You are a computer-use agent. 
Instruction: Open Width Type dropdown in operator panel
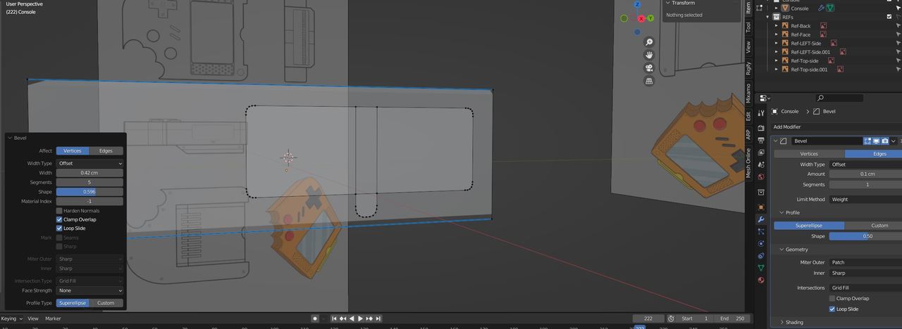(89, 163)
